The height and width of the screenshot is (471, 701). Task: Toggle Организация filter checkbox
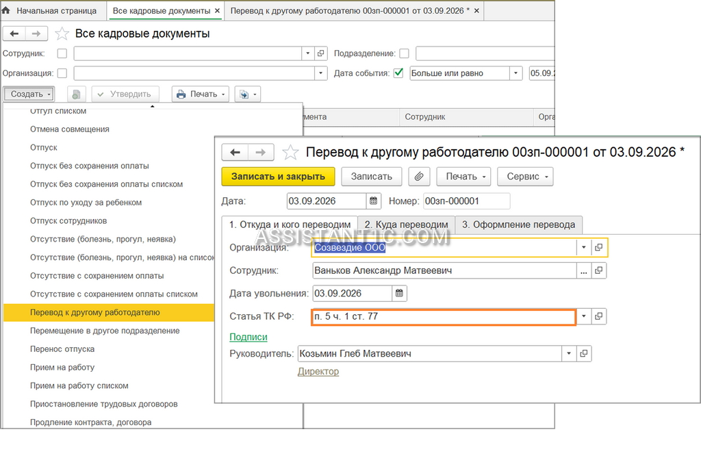(x=62, y=73)
